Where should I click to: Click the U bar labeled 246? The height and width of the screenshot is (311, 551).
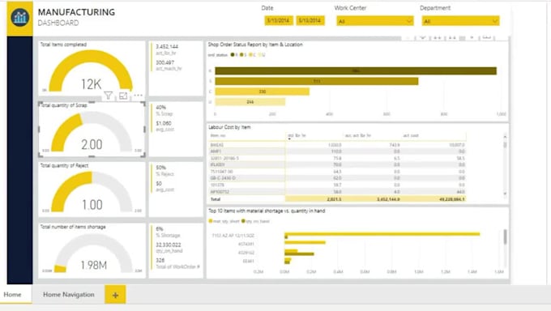(250, 102)
